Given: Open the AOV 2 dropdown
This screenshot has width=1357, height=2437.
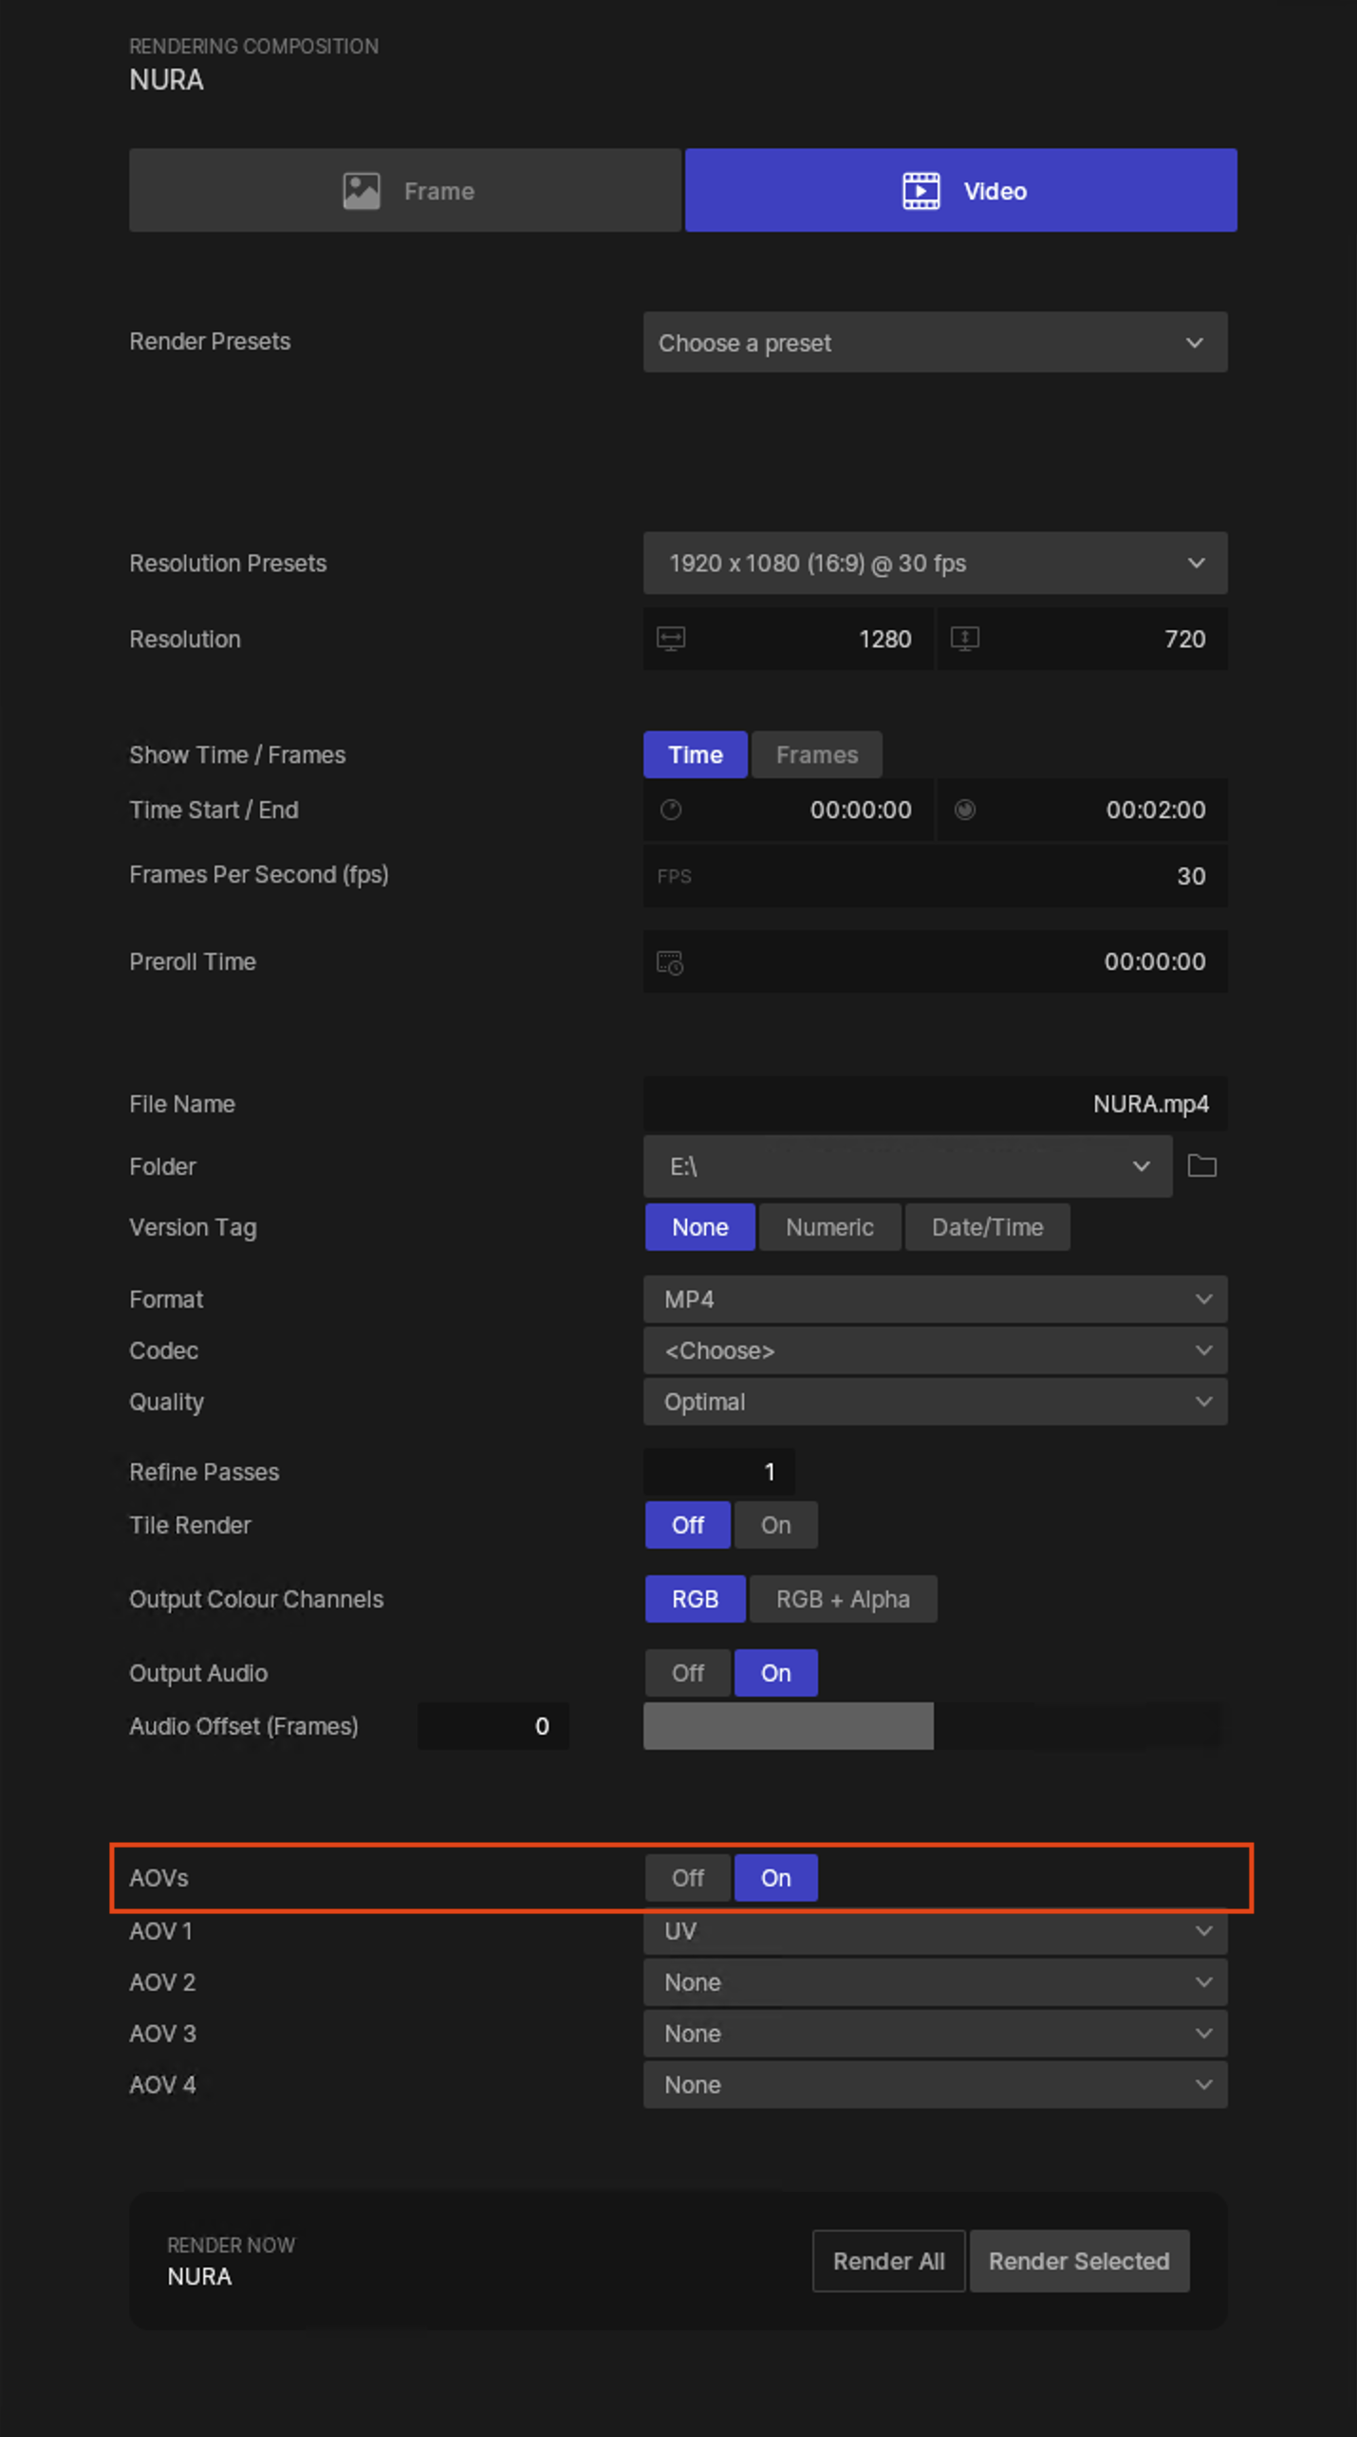Looking at the screenshot, I should pos(935,1982).
